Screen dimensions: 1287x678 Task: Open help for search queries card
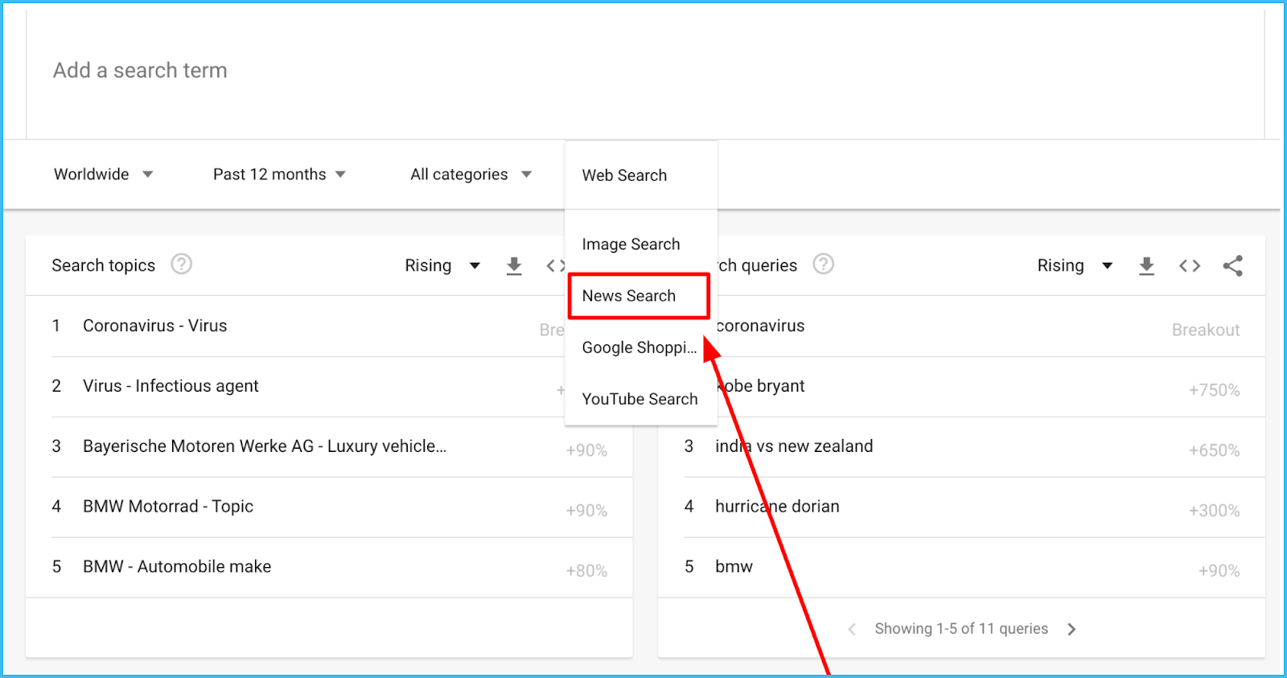[823, 265]
